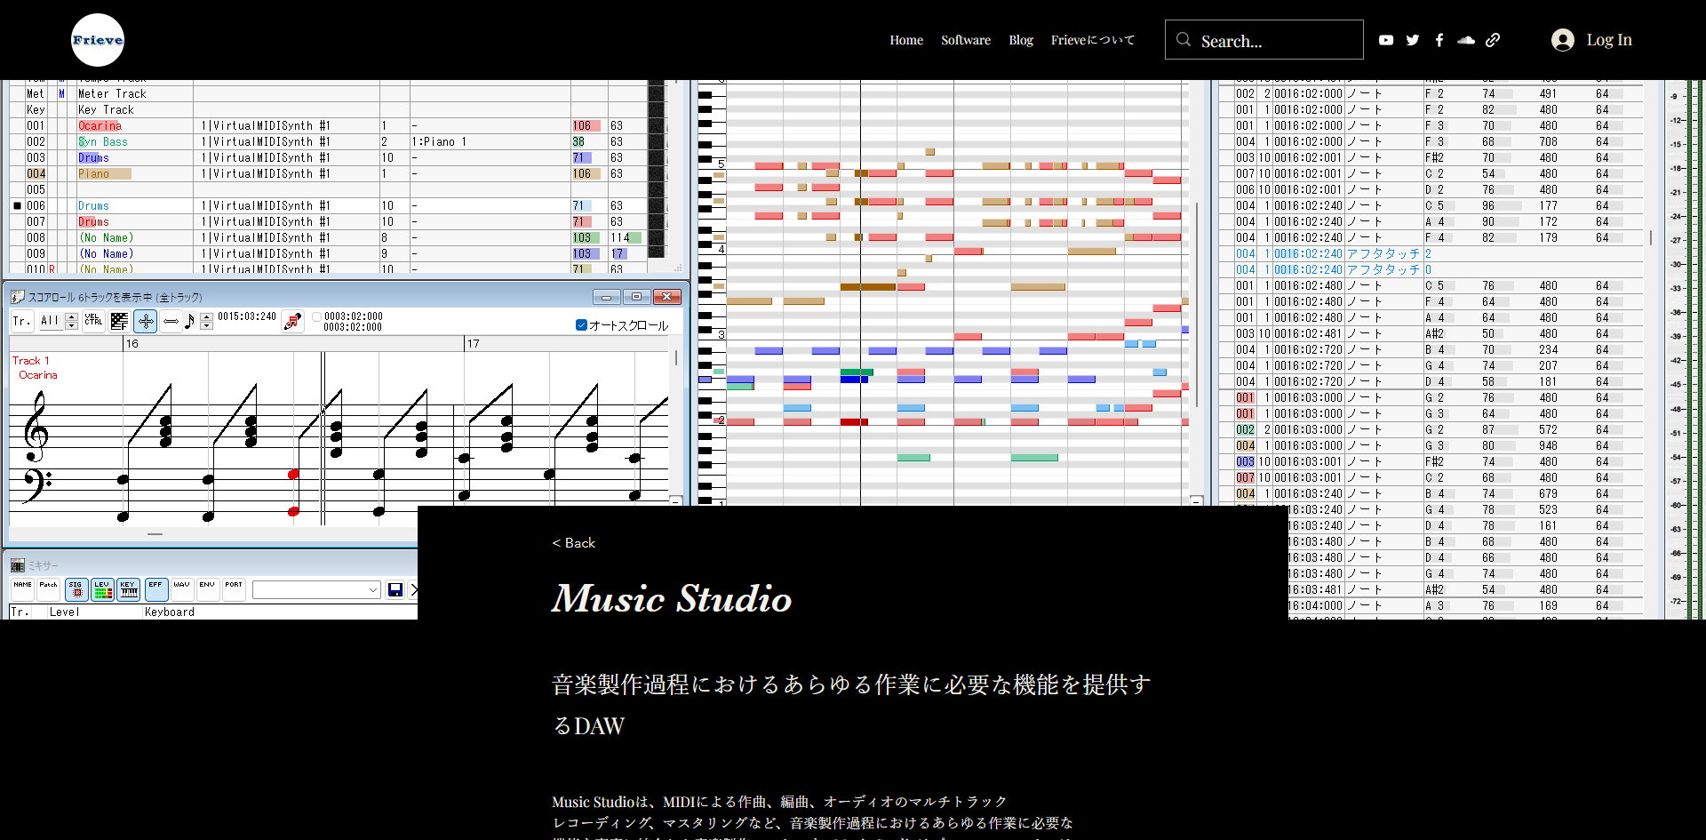Select the Key Track row
The image size is (1706, 840).
338,109
